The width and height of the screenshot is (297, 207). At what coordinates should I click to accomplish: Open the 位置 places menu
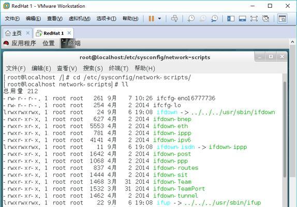(x=49, y=43)
